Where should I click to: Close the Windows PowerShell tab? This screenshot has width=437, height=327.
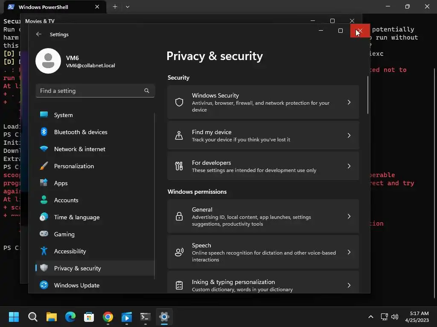pos(97,7)
